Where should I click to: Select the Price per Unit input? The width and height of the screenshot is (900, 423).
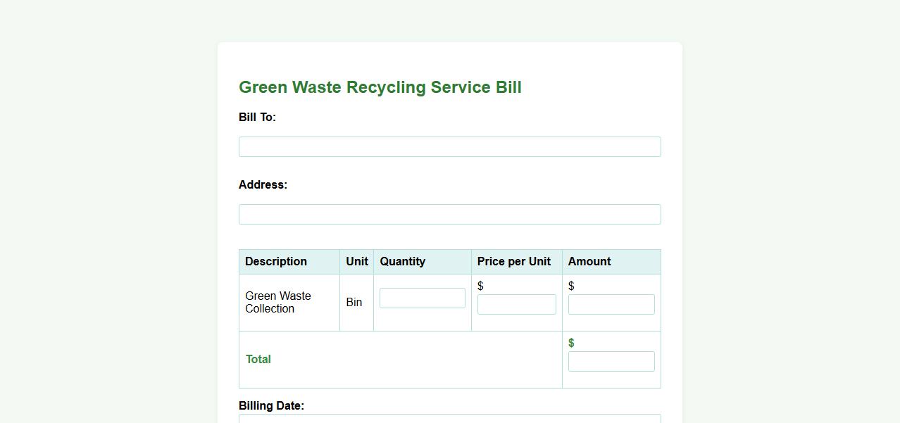tap(516, 304)
